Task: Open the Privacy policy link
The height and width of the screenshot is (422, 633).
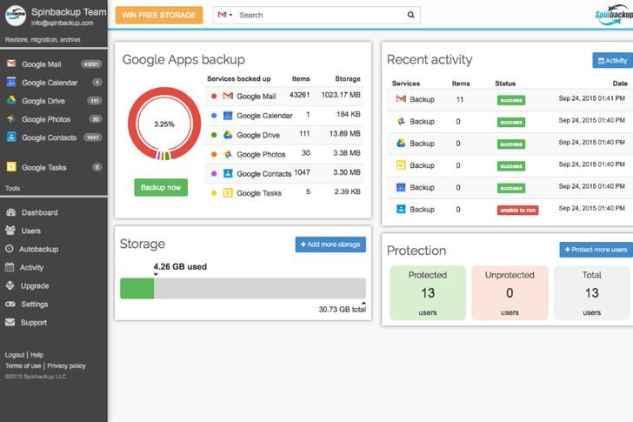Action: click(67, 365)
